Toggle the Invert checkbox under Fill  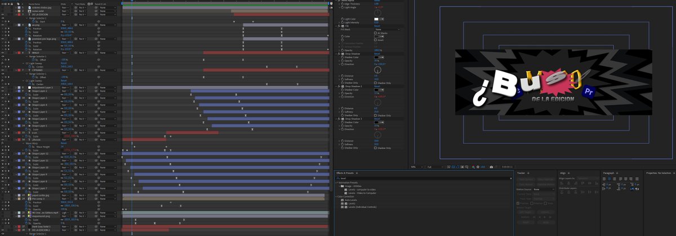click(x=375, y=40)
